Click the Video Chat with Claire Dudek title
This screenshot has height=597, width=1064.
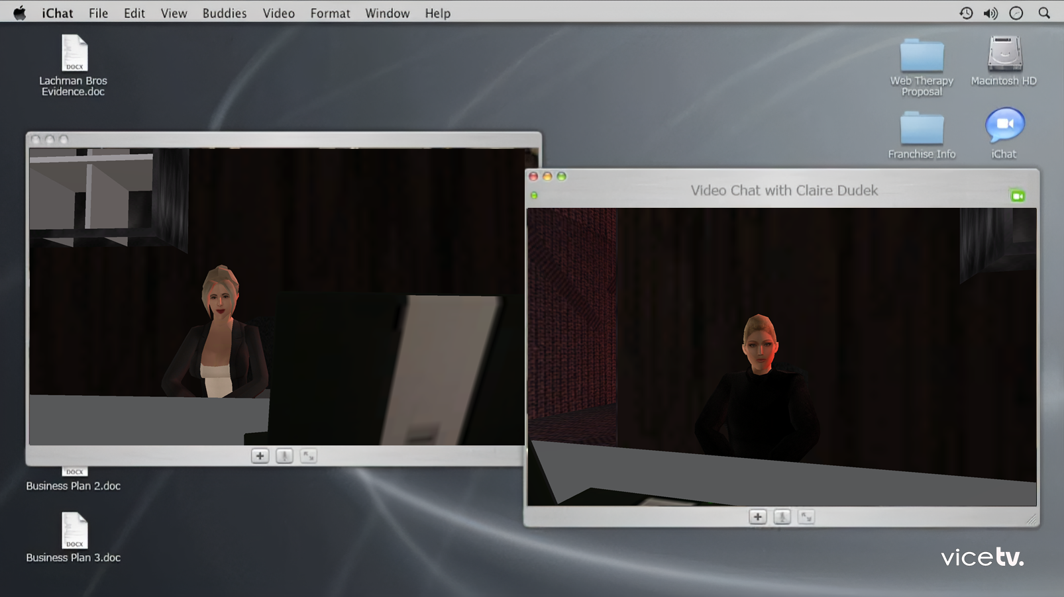784,191
